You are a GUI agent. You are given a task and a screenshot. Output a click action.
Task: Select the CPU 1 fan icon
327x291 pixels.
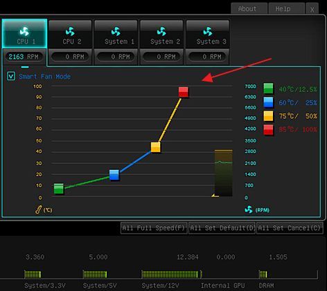24,32
